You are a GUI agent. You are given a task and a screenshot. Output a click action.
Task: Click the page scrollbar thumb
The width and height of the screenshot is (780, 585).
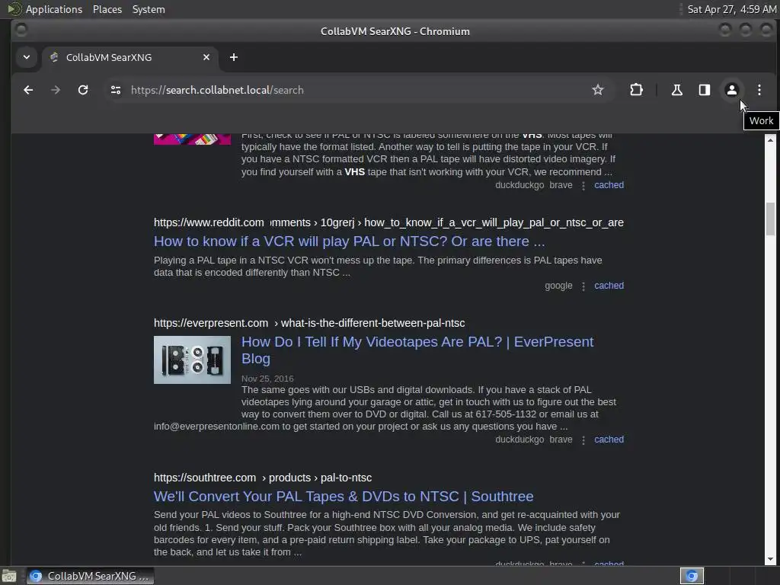click(x=770, y=217)
